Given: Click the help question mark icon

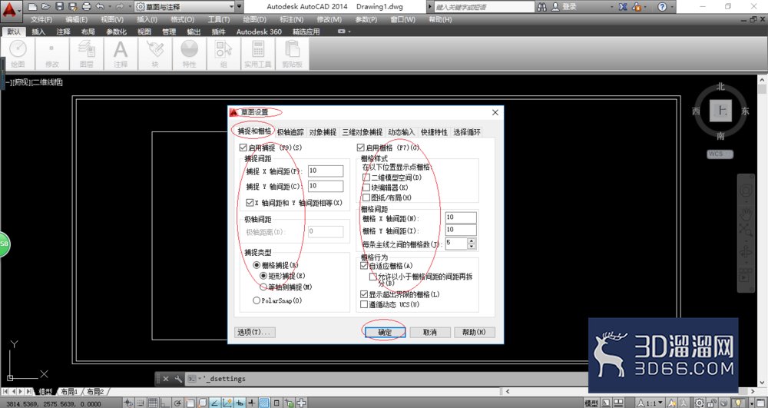Looking at the screenshot, I should point(662,7).
